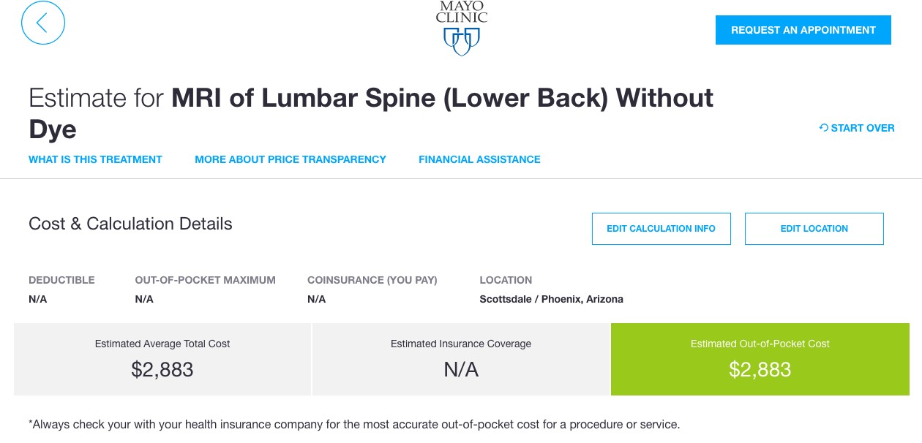Select the green Estimated Out-of-Pocket Cost panel

coord(760,359)
